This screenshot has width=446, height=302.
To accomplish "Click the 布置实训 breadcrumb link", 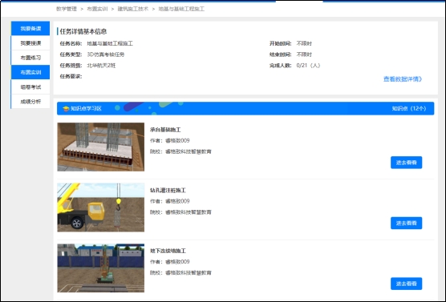I will point(97,9).
